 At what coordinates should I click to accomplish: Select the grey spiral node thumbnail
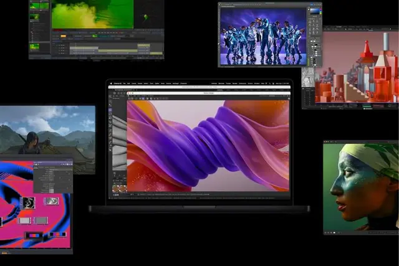[x=51, y=201]
